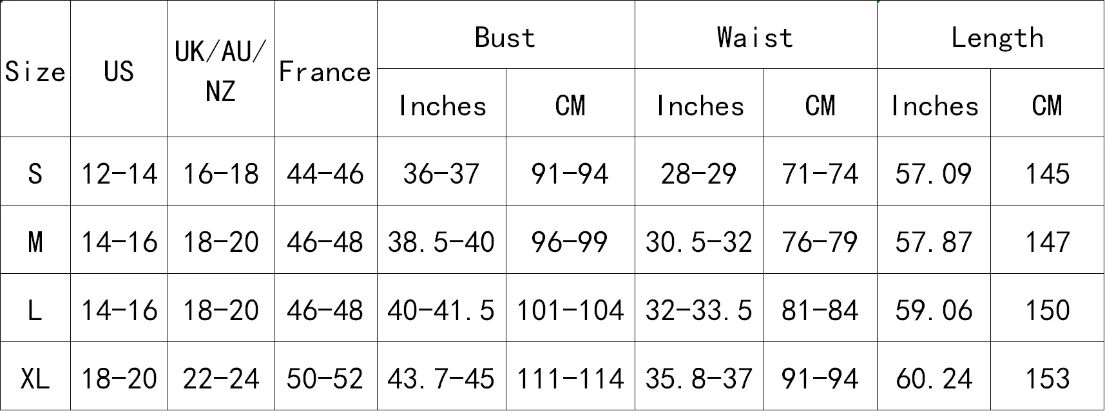Select the 153 length CM cell
This screenshot has height=411, width=1105.
tap(1047, 376)
